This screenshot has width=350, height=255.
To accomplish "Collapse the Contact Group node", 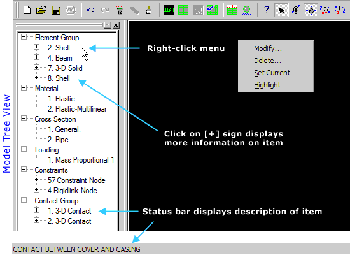I will pos(24,200).
